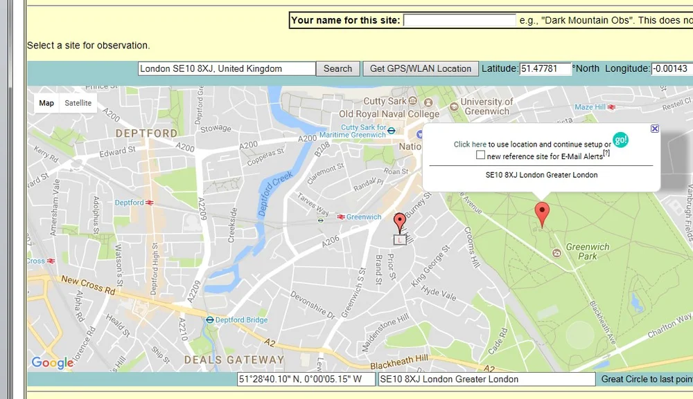The height and width of the screenshot is (399, 693).
Task: Click the Longitude input field
Action: (672, 68)
